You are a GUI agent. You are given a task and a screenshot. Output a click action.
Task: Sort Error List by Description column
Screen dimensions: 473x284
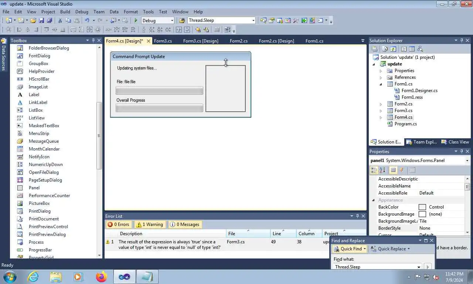[172, 234]
